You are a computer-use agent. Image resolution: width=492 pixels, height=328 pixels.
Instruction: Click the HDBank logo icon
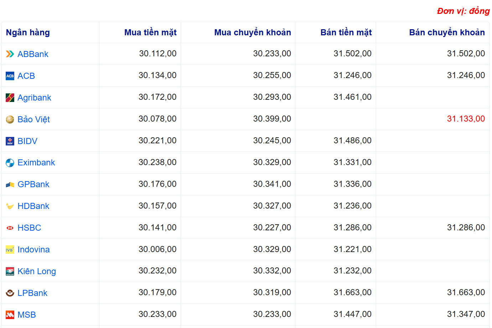tap(10, 206)
